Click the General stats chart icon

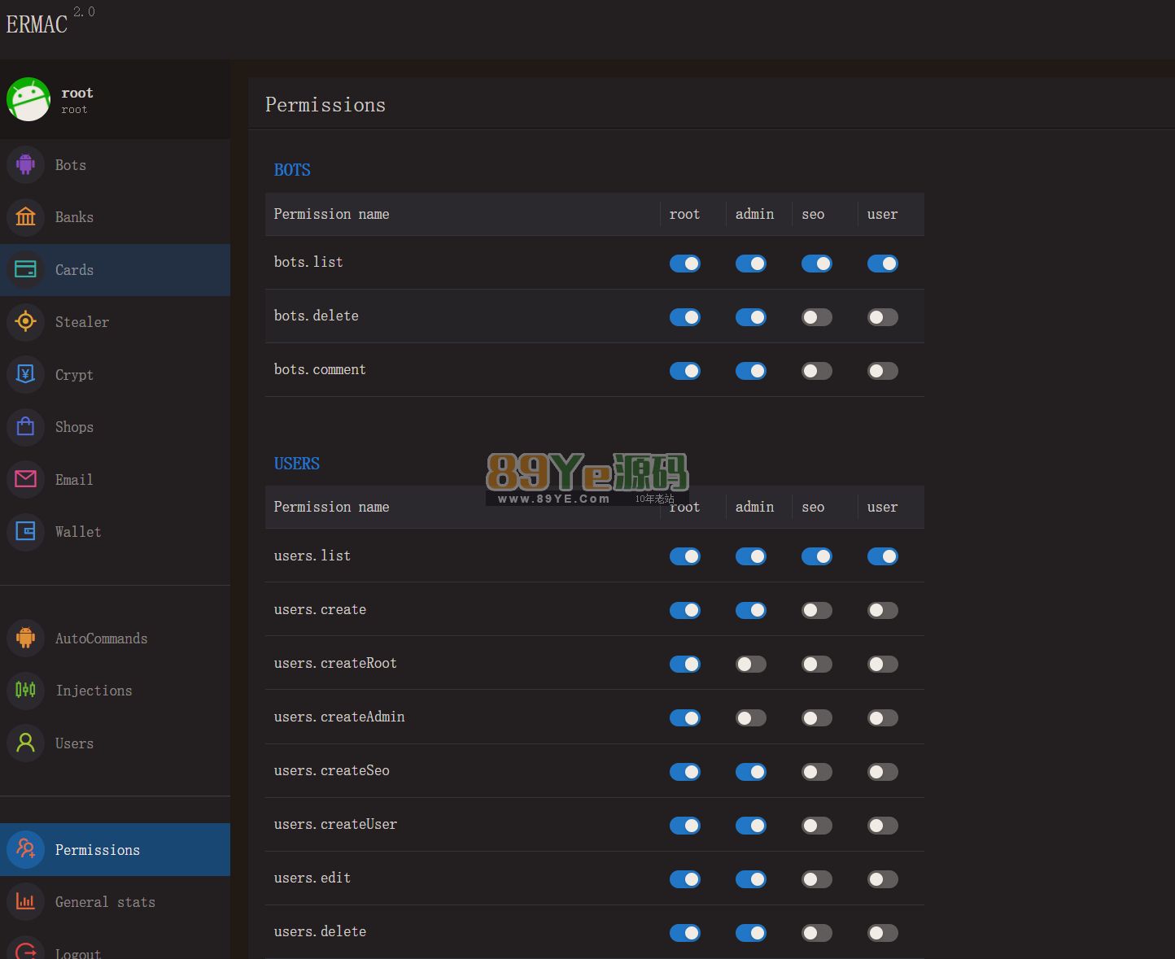click(x=25, y=902)
